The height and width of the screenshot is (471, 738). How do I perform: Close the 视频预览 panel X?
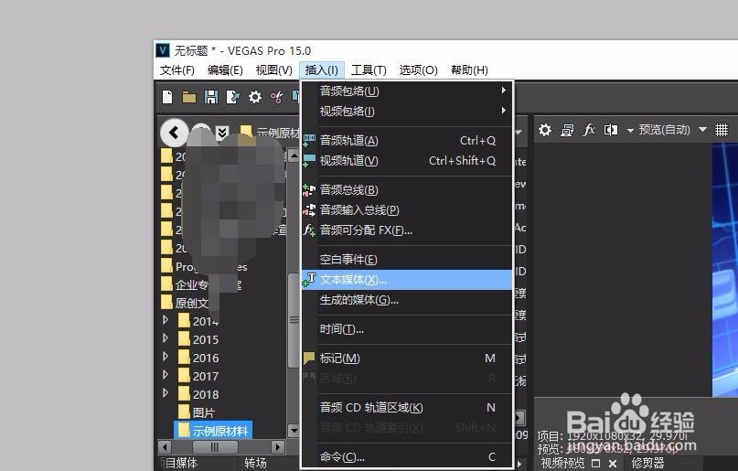coord(613,464)
